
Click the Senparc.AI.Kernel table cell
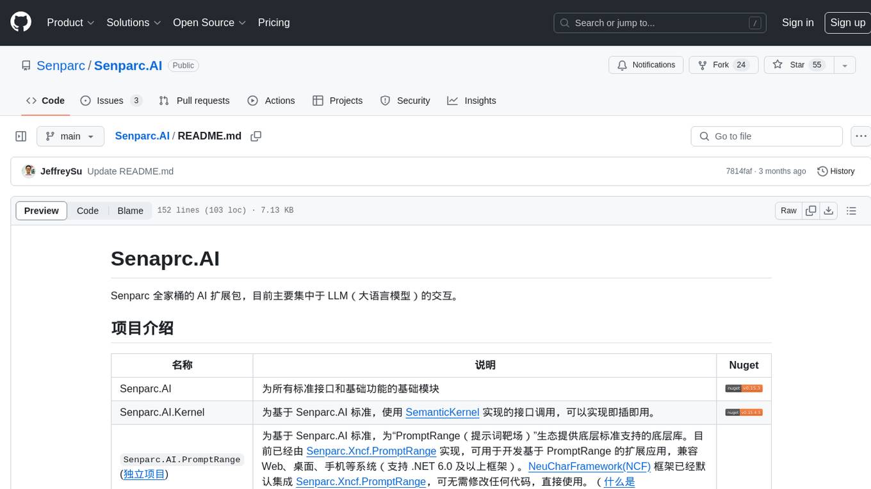182,412
